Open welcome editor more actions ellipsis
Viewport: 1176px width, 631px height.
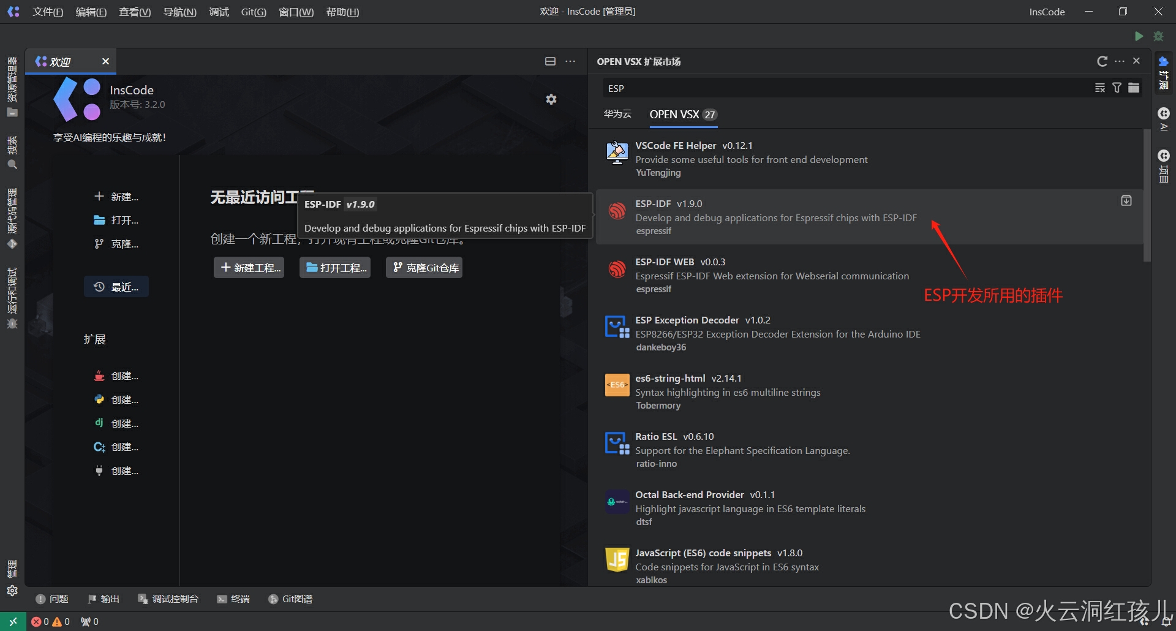click(x=570, y=61)
